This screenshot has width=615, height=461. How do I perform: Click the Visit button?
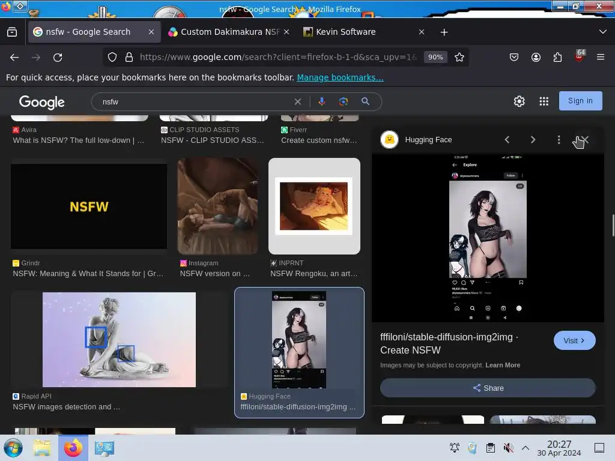pyautogui.click(x=574, y=341)
